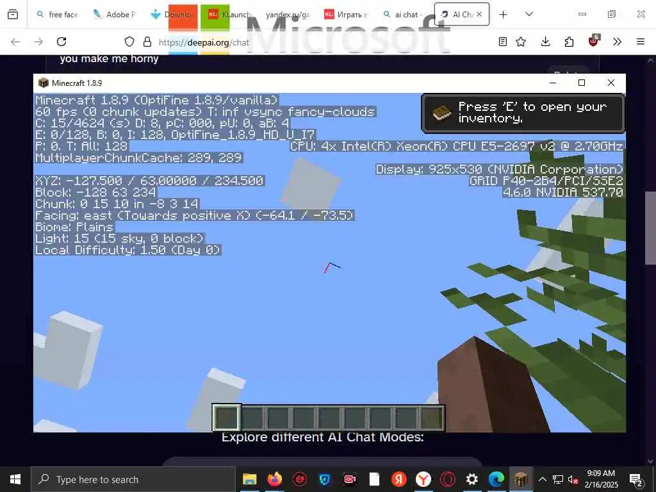The height and width of the screenshot is (492, 656).
Task: Click the 'Block: -128 63 234' debug line
Action: click(x=96, y=192)
